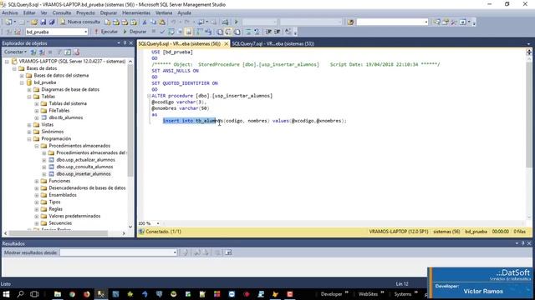
Task: Click the Windows Start button
Action: click(6, 294)
